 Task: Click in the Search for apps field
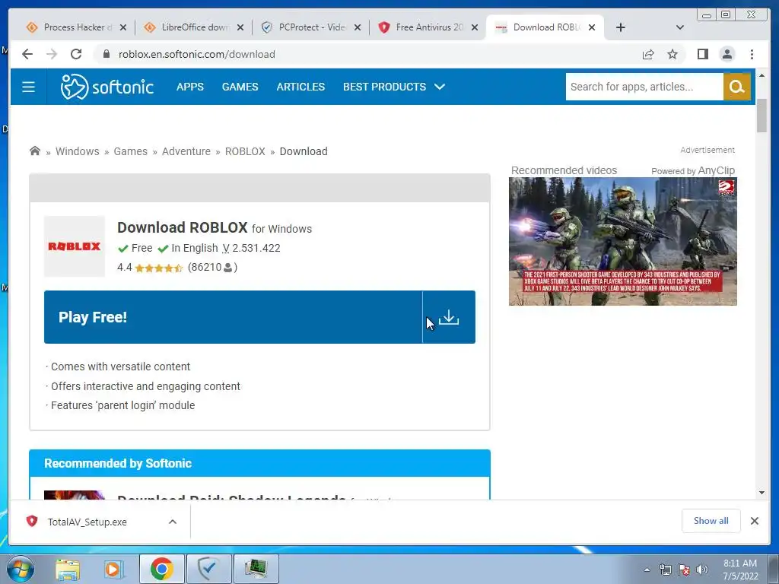pyautogui.click(x=644, y=87)
